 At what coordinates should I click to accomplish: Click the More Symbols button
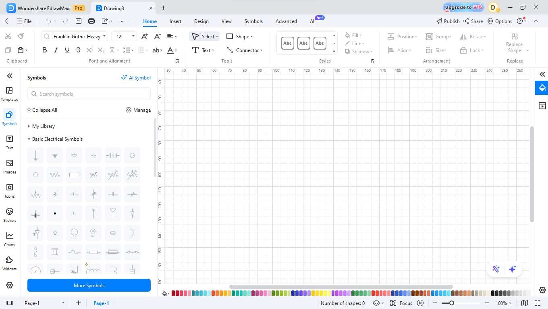click(89, 285)
